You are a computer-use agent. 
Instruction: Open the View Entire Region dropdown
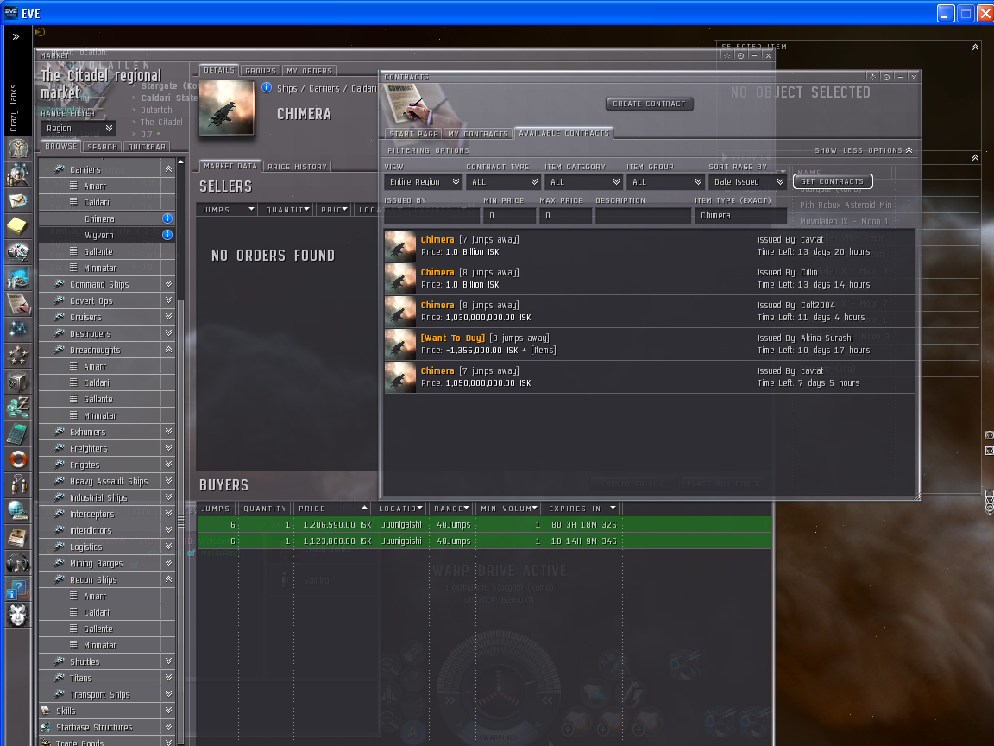tap(423, 182)
